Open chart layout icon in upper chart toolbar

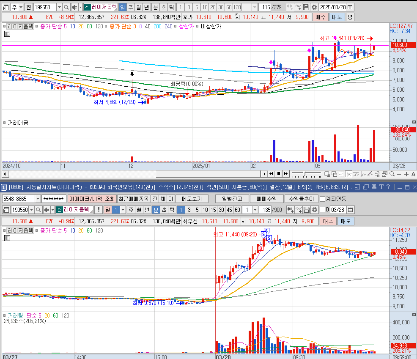point(5,7)
